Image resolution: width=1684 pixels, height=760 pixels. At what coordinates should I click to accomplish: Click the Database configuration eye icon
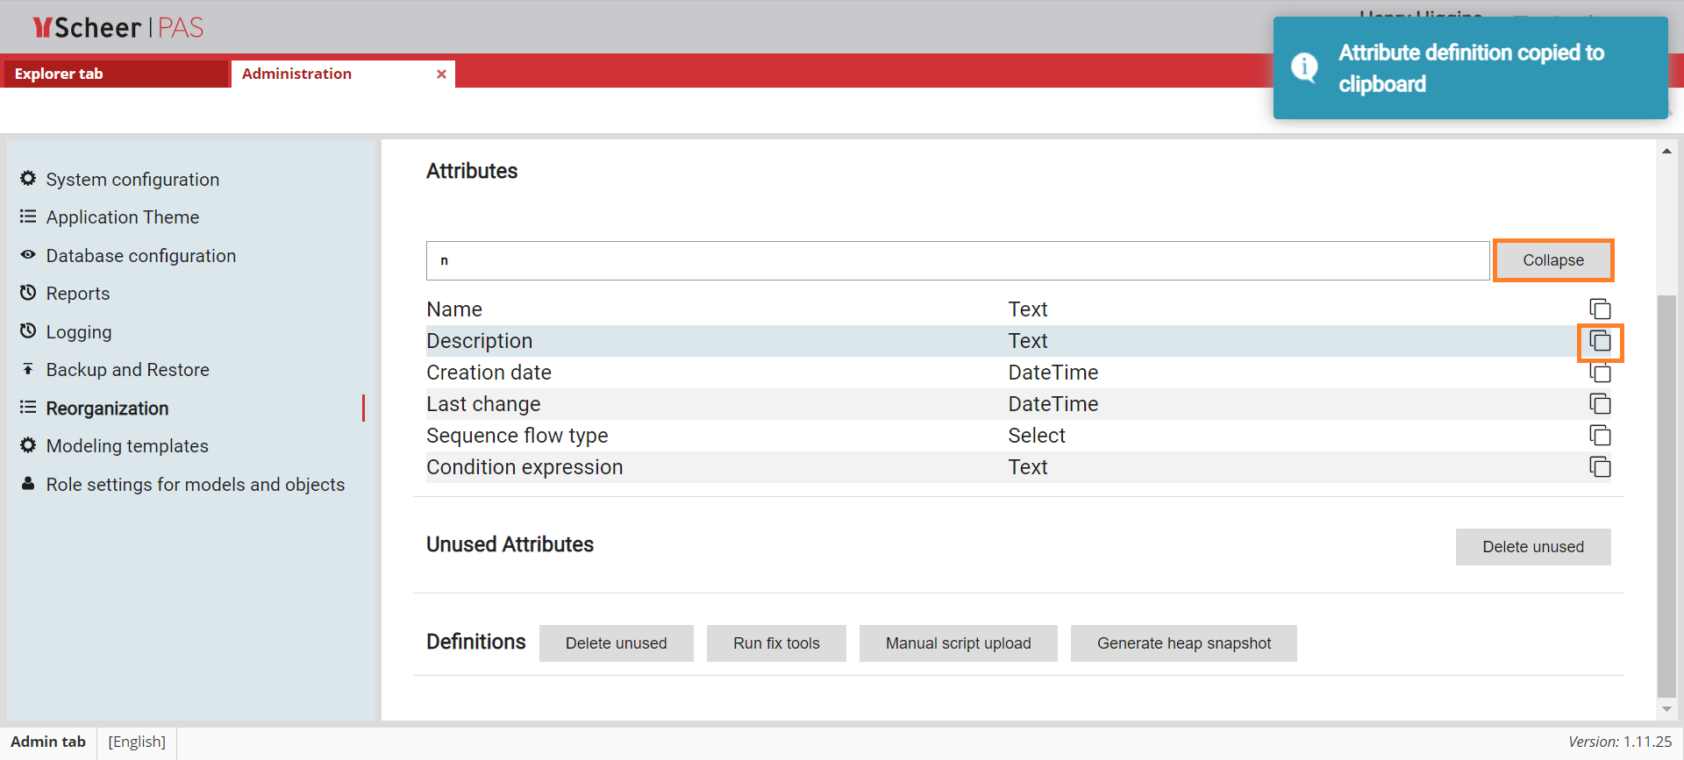(28, 255)
